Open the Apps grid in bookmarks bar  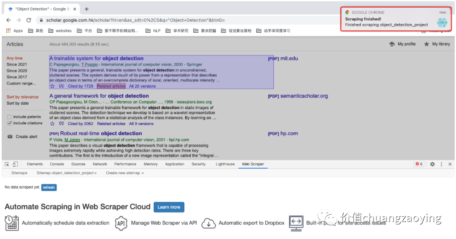[x=14, y=31]
